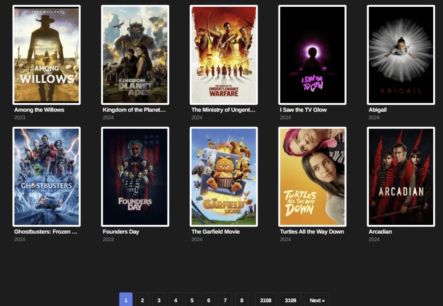Click the 2024 year under Kingdom of the Planet…

[x=108, y=117]
